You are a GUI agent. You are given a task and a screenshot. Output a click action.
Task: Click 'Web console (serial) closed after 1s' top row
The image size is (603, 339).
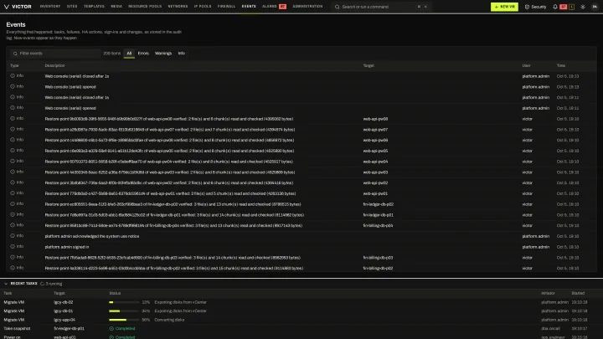click(76, 76)
